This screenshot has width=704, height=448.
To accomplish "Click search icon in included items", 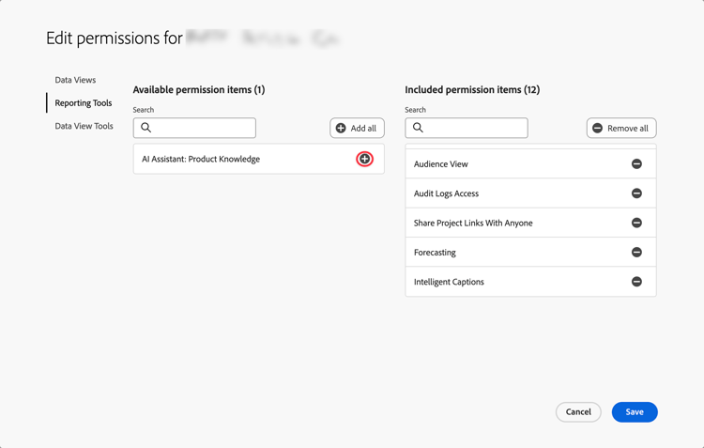I will pos(419,128).
